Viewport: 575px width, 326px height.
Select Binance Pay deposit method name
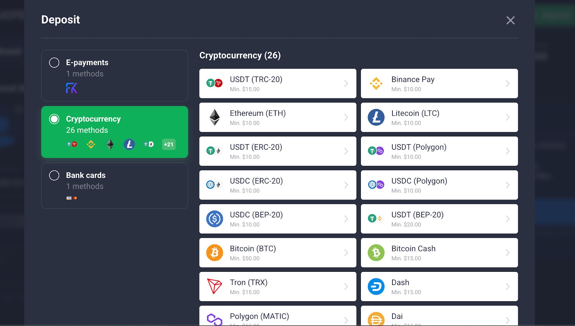coord(413,79)
